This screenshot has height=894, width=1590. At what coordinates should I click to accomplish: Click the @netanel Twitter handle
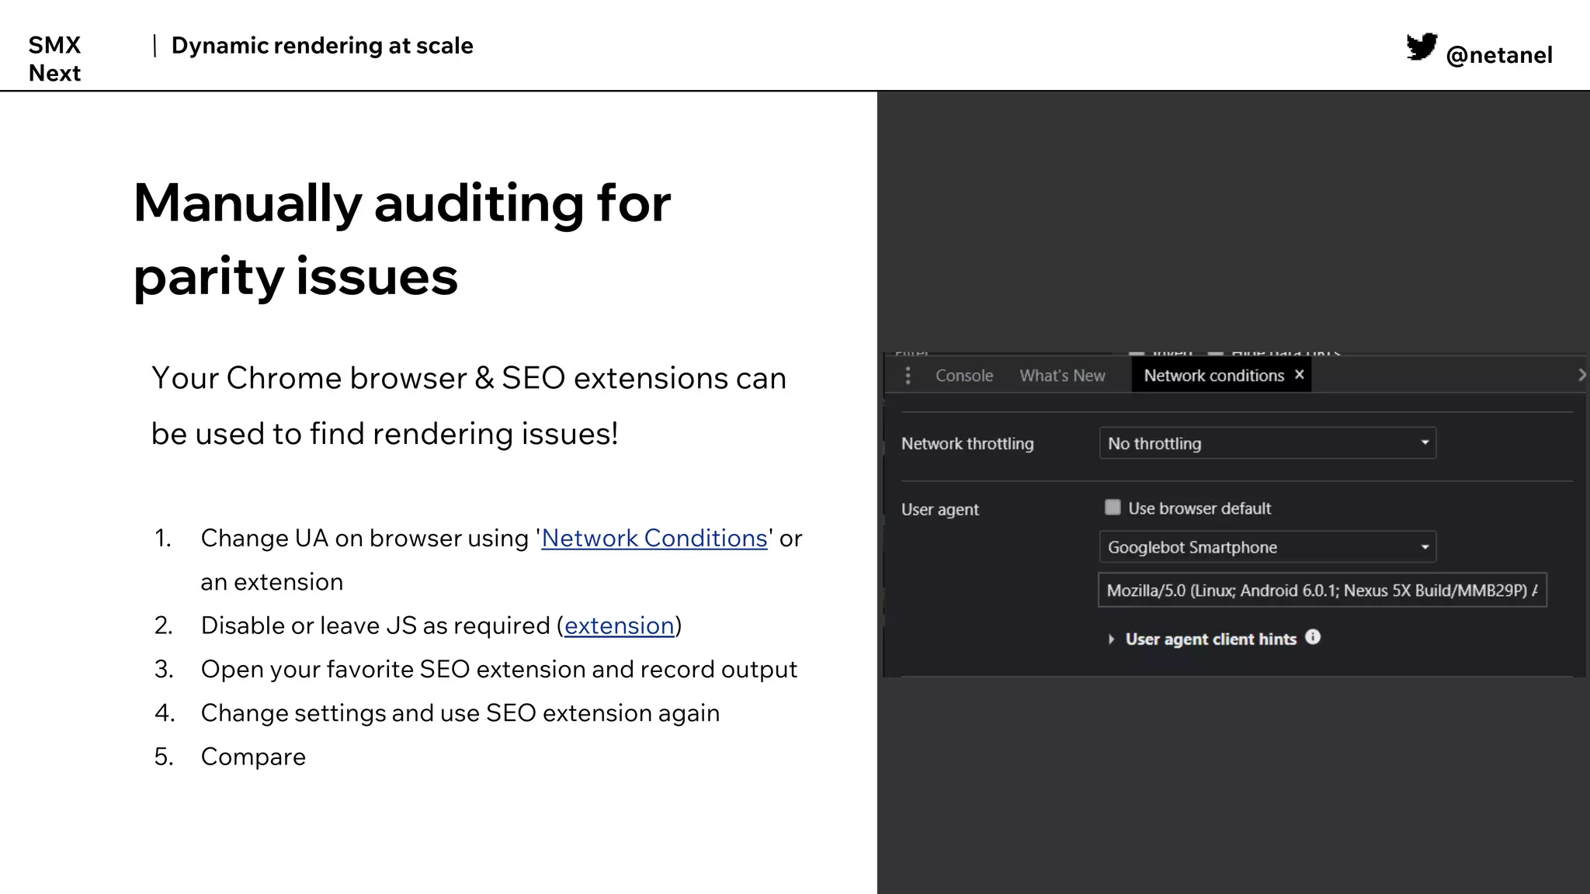(1498, 55)
